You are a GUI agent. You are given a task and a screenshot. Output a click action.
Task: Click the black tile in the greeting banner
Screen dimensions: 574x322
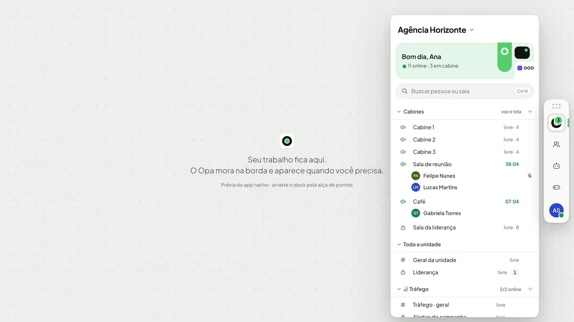coord(522,52)
